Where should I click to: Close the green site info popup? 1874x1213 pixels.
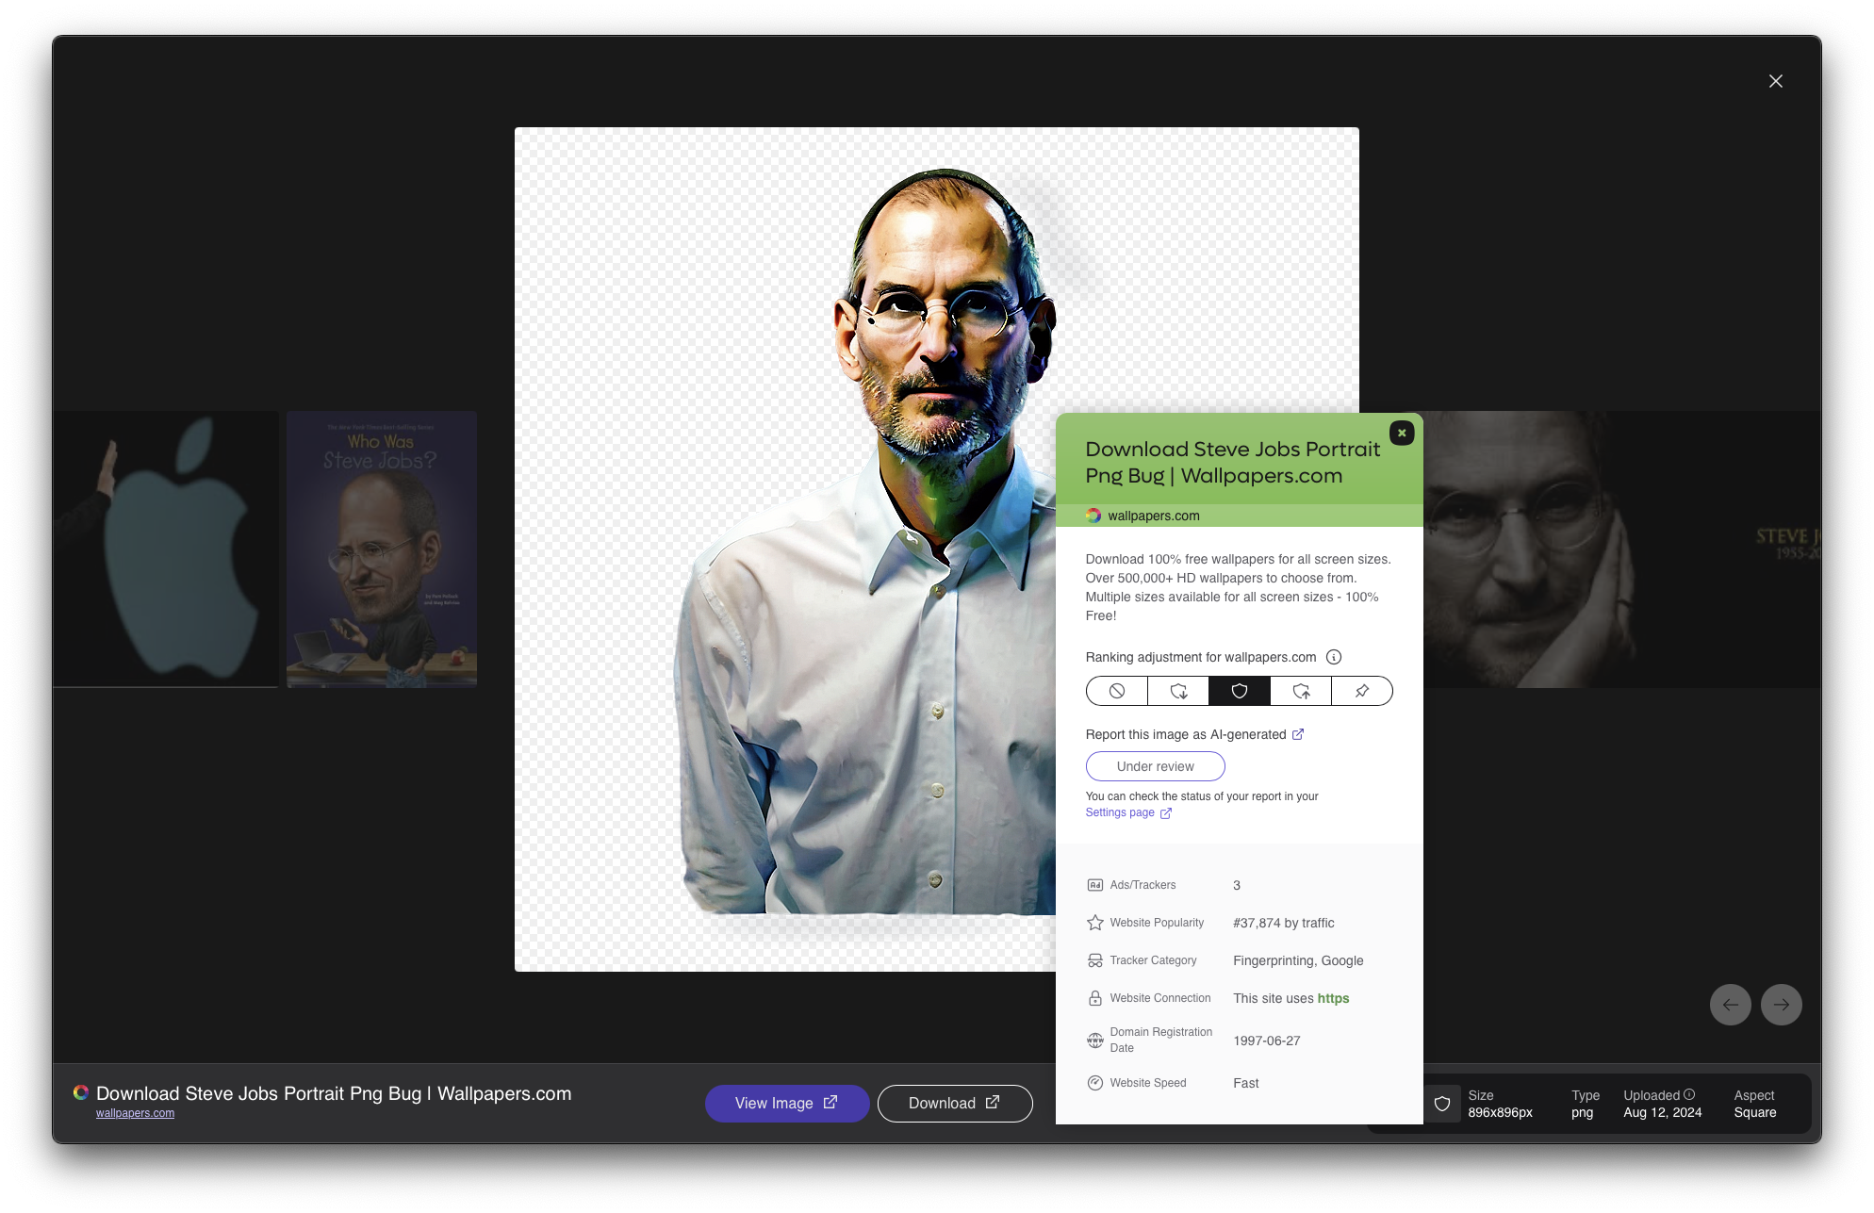[x=1402, y=433]
